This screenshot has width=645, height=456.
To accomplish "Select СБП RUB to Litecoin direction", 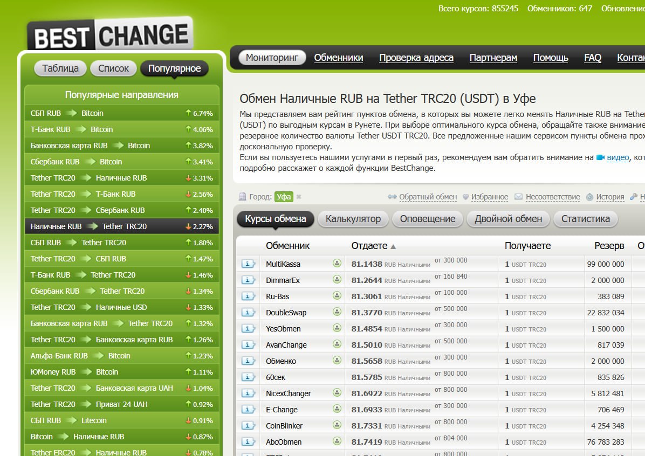I will pos(122,420).
